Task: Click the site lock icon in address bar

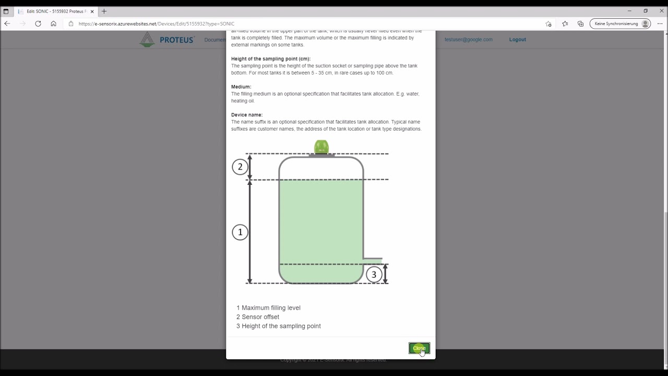Action: point(71,23)
